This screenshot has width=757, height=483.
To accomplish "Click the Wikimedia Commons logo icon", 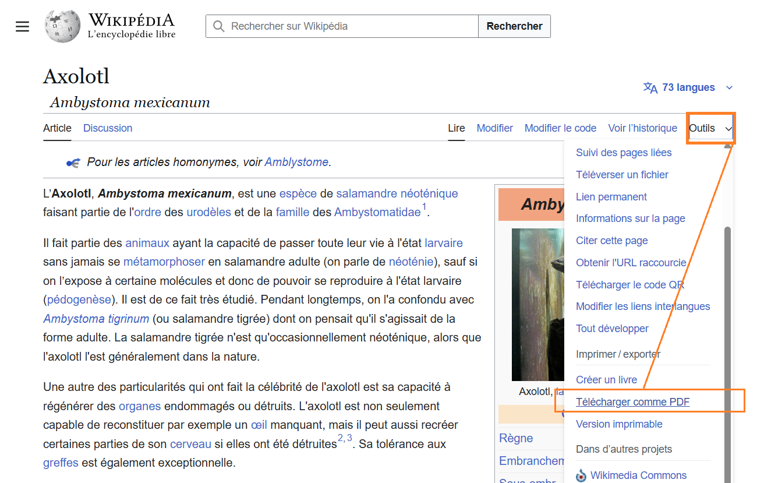I will pyautogui.click(x=581, y=475).
